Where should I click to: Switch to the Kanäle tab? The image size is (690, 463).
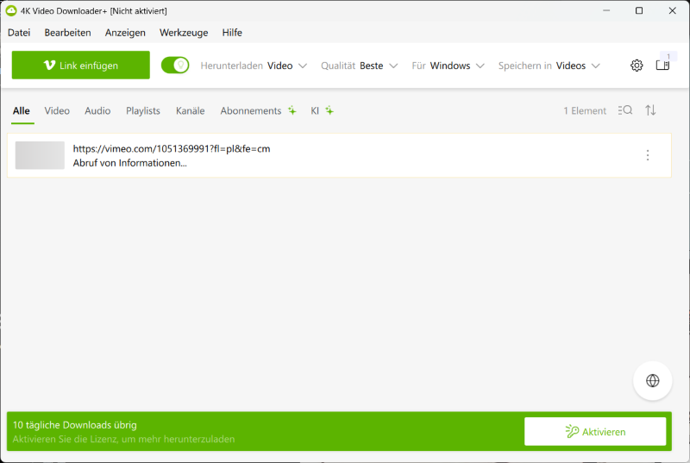pyautogui.click(x=190, y=111)
